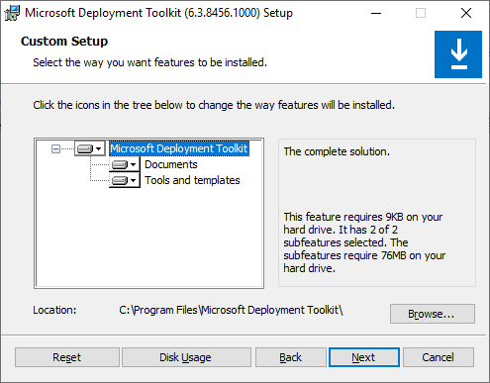Click the Browse button
Screen dimensions: 490x383
click(433, 314)
